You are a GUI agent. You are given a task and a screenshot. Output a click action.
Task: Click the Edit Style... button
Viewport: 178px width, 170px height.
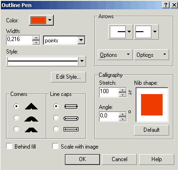tap(68, 77)
